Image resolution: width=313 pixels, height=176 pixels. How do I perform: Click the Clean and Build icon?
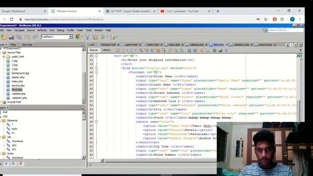tap(95, 37)
